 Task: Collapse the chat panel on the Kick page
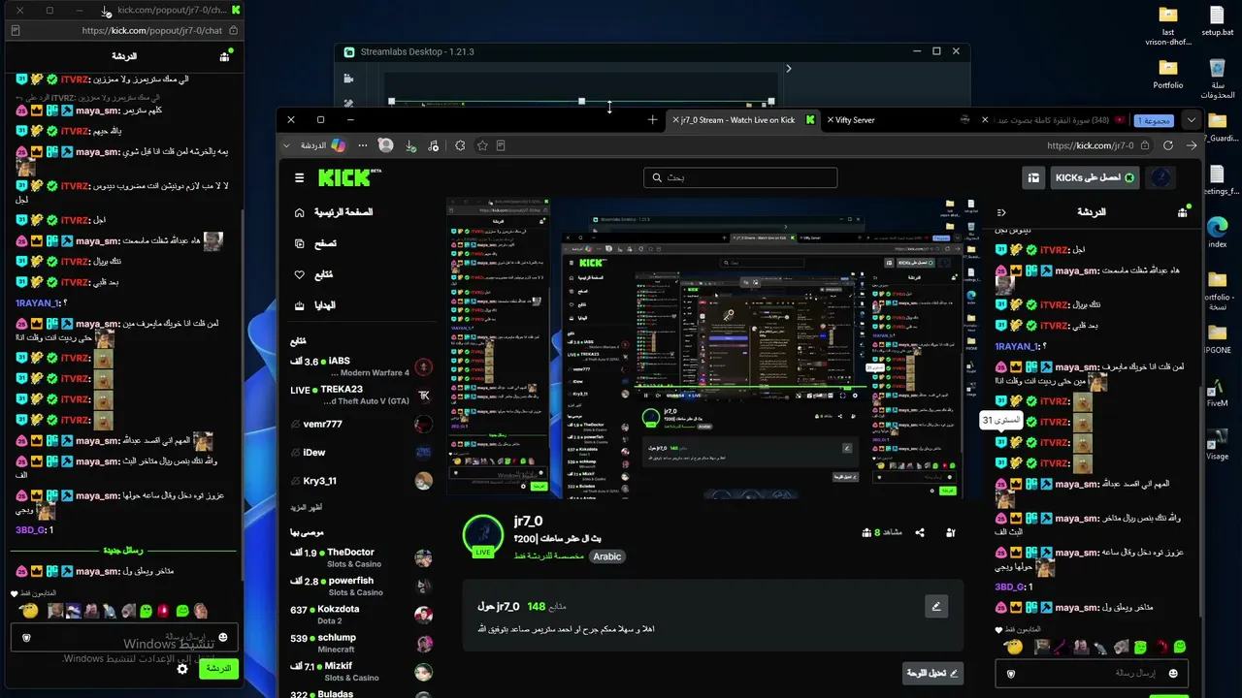pos(1001,211)
